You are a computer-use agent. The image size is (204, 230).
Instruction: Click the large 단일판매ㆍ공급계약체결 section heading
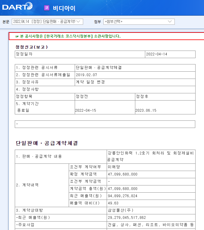47,143
